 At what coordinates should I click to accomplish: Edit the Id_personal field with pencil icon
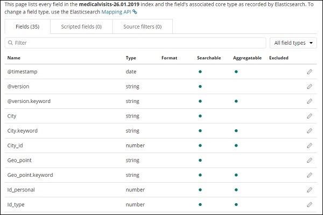tap(310, 190)
